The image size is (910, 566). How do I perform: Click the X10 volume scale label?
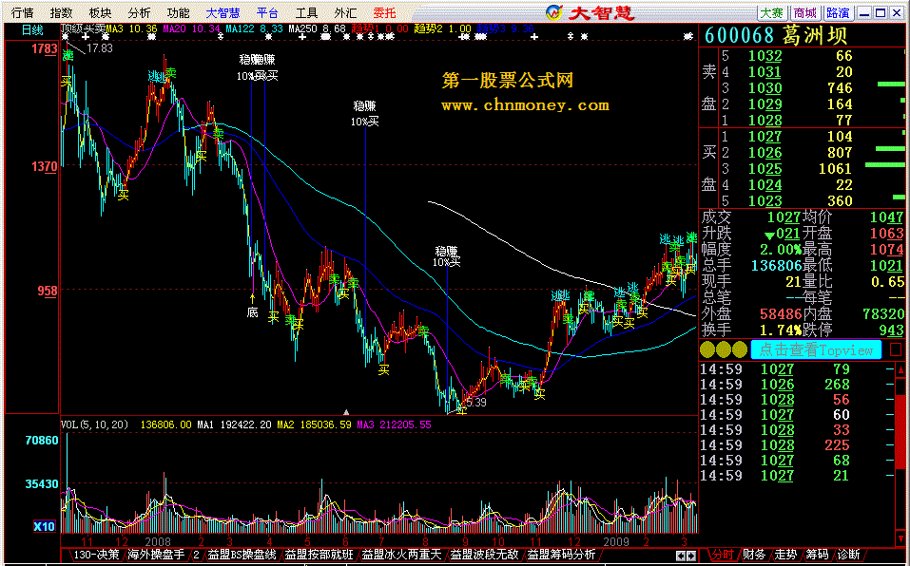pos(44,526)
